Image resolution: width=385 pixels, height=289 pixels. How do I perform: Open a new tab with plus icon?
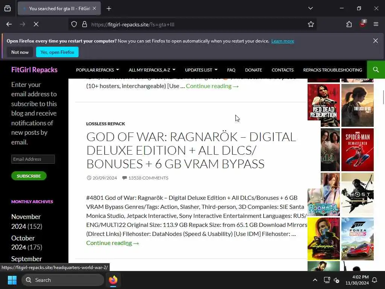[x=109, y=9]
